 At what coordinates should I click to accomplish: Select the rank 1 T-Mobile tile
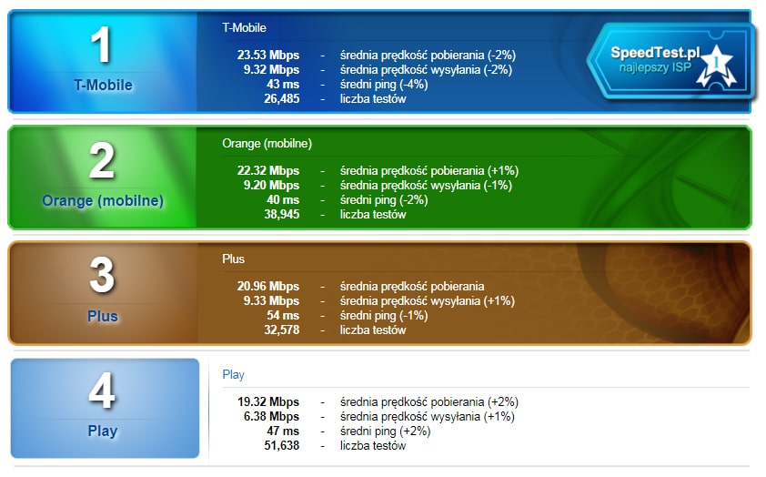click(103, 62)
